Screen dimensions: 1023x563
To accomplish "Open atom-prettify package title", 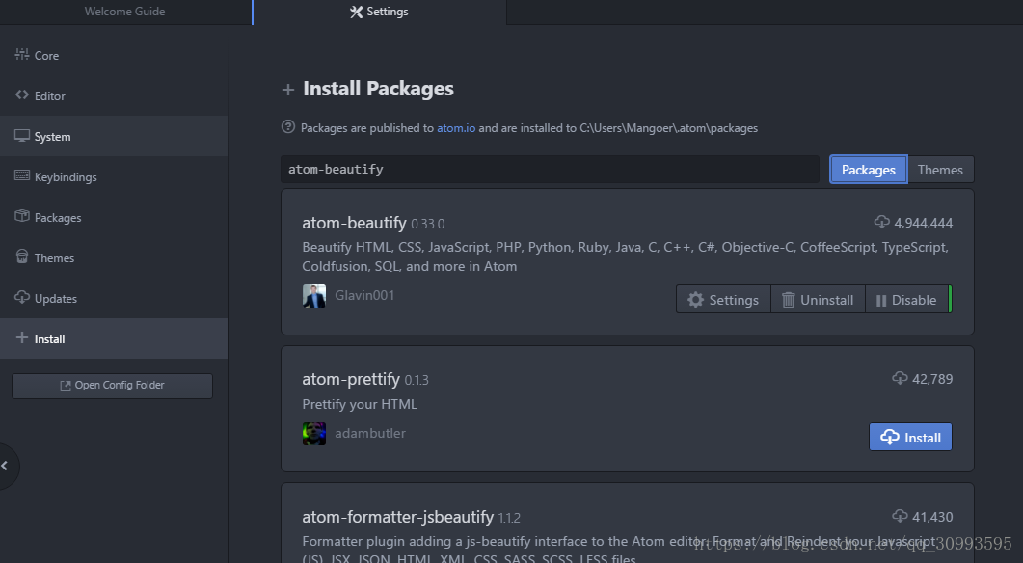I will [x=351, y=379].
